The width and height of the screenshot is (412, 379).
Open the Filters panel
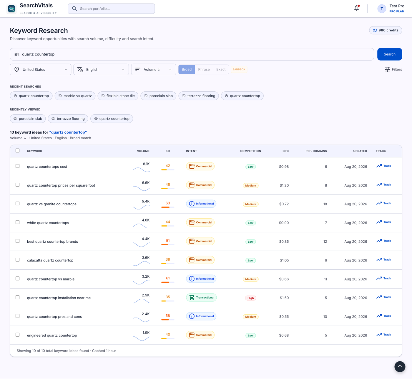393,69
